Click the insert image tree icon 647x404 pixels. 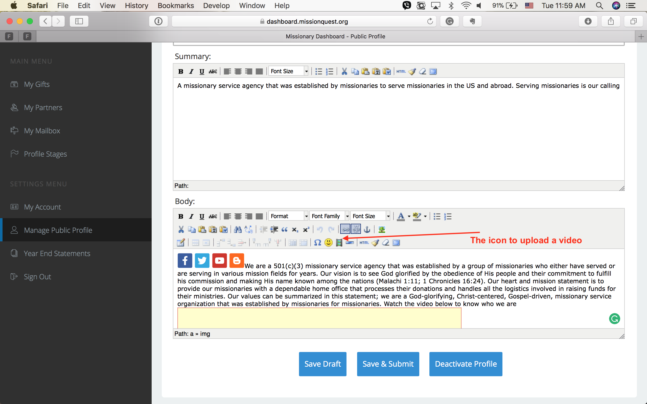click(x=382, y=230)
